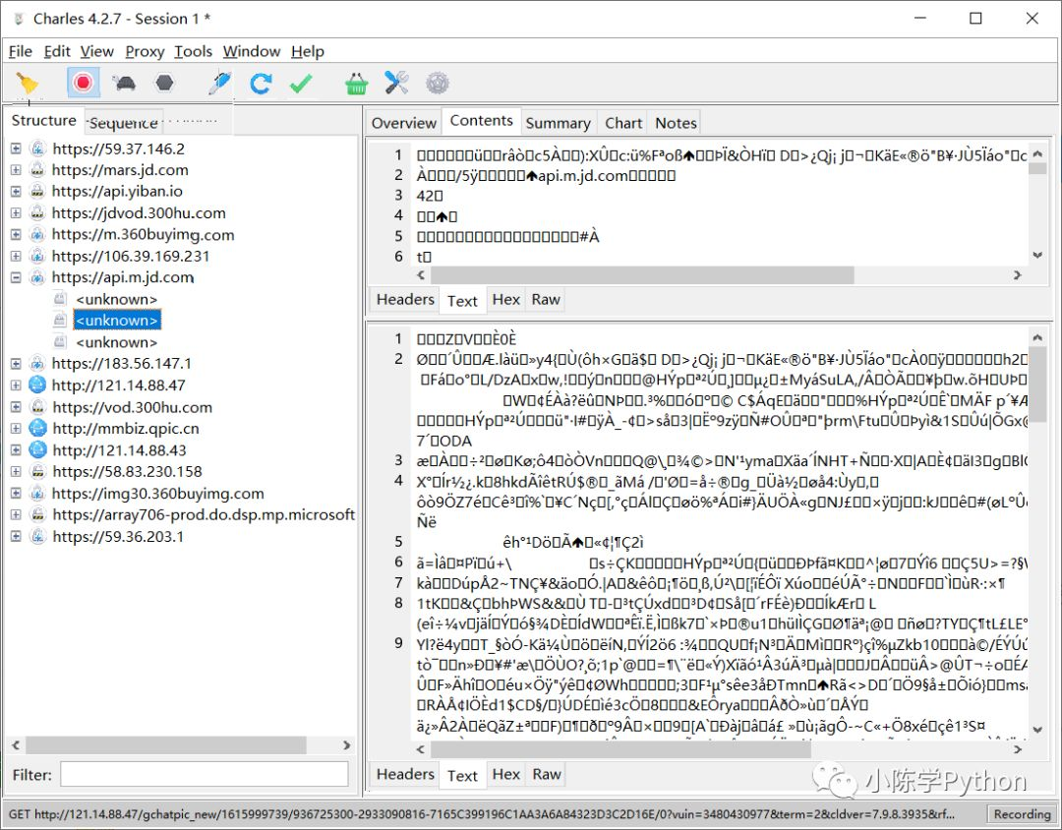Image resolution: width=1062 pixels, height=830 pixels.
Task: Click the host icon beside https://img30.360buyimg.com
Action: [x=38, y=494]
